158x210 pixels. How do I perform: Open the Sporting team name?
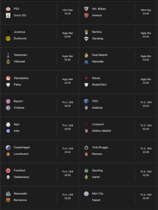[97, 171]
